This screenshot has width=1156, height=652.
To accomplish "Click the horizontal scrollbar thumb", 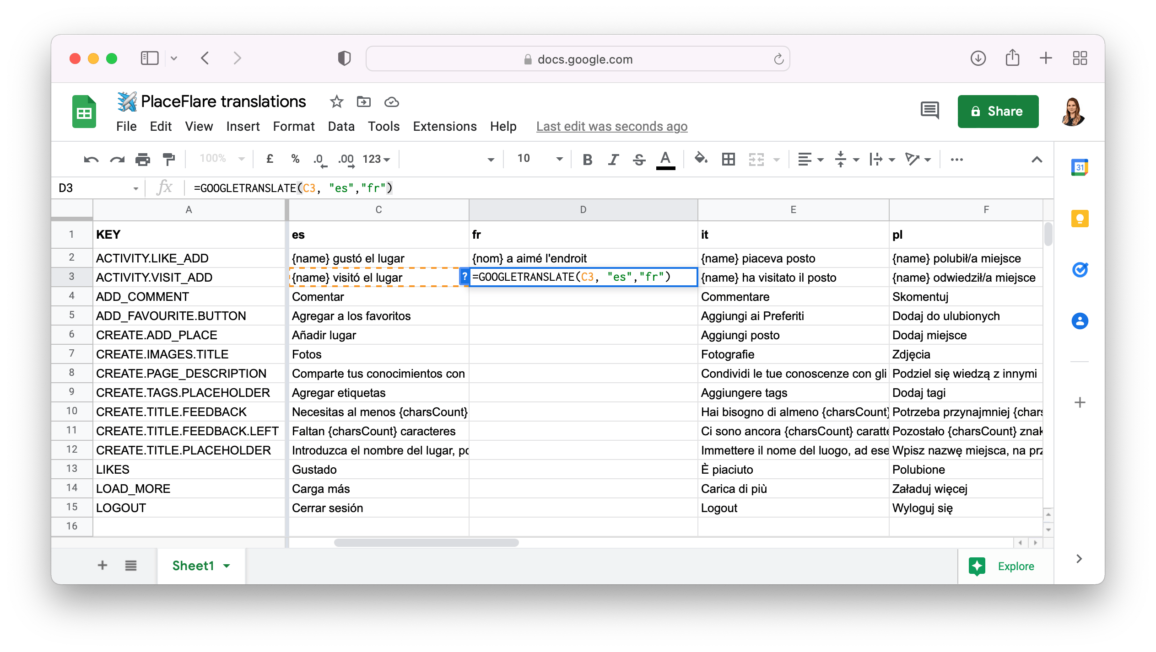I will click(426, 543).
